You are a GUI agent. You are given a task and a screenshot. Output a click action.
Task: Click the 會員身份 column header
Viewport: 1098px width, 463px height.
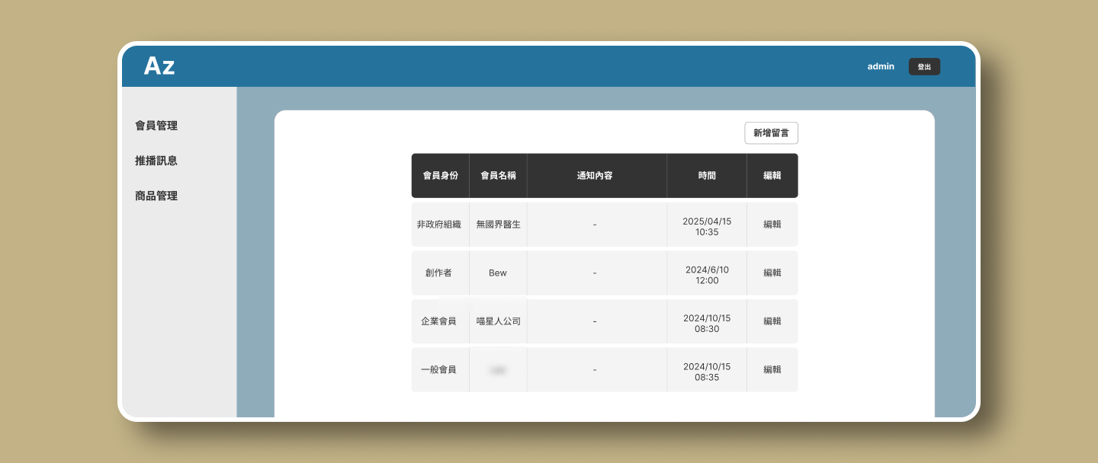pyautogui.click(x=440, y=175)
